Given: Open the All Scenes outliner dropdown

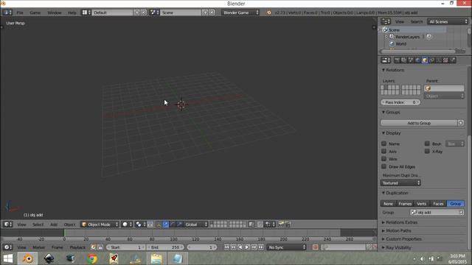Looking at the screenshot, I should pyautogui.click(x=448, y=21).
